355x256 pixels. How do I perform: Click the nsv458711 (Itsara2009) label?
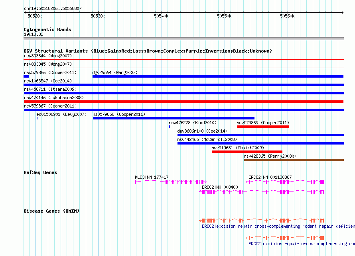pyautogui.click(x=50, y=89)
